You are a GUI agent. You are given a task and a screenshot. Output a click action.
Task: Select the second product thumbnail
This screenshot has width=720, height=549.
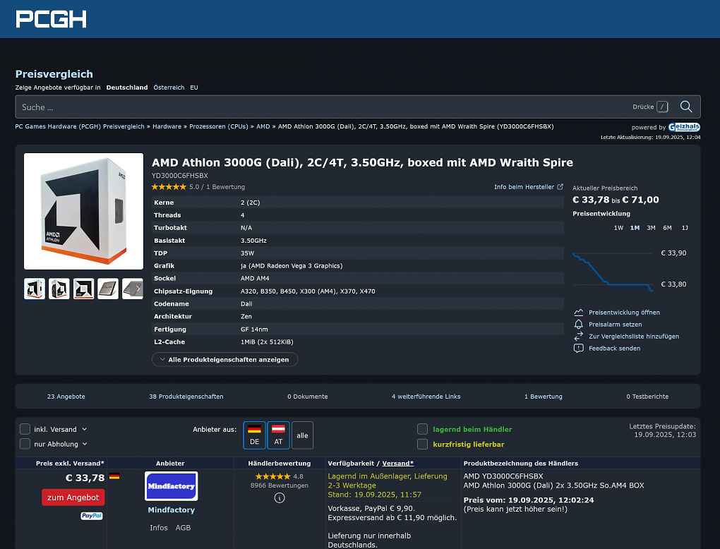click(59, 289)
